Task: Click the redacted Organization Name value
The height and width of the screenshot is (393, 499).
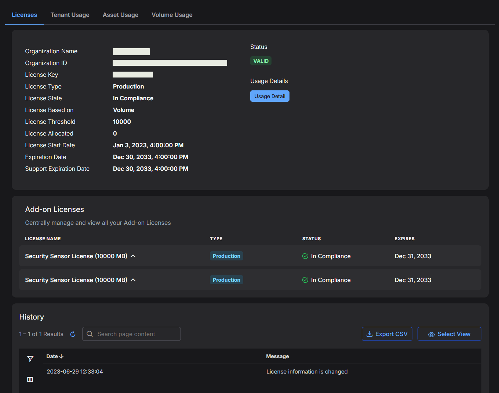Action: [x=131, y=51]
